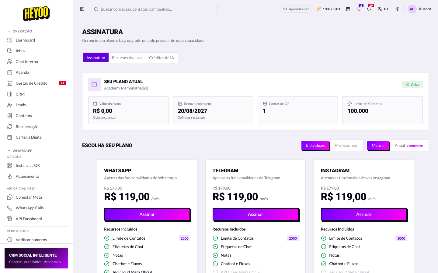The height and width of the screenshot is (273, 438).
Task: Select Anual billing option
Action: (x=408, y=146)
